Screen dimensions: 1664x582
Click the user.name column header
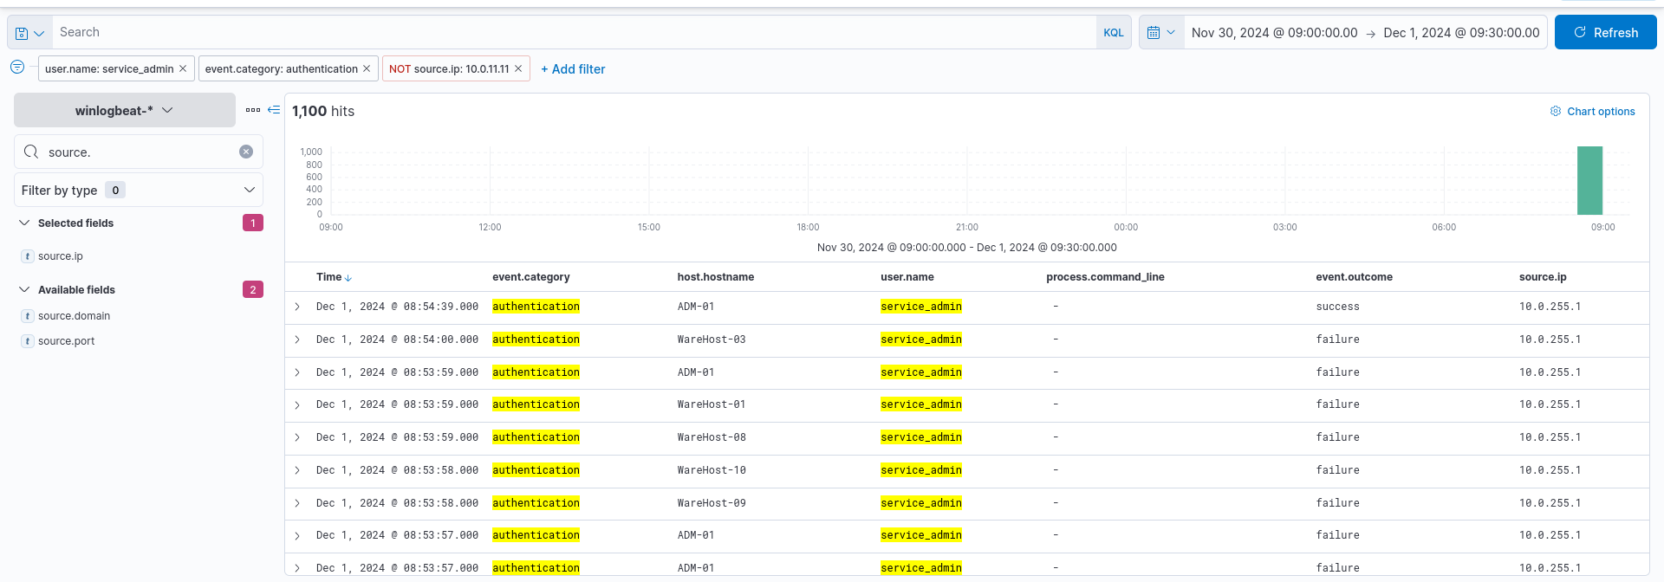pyautogui.click(x=907, y=277)
